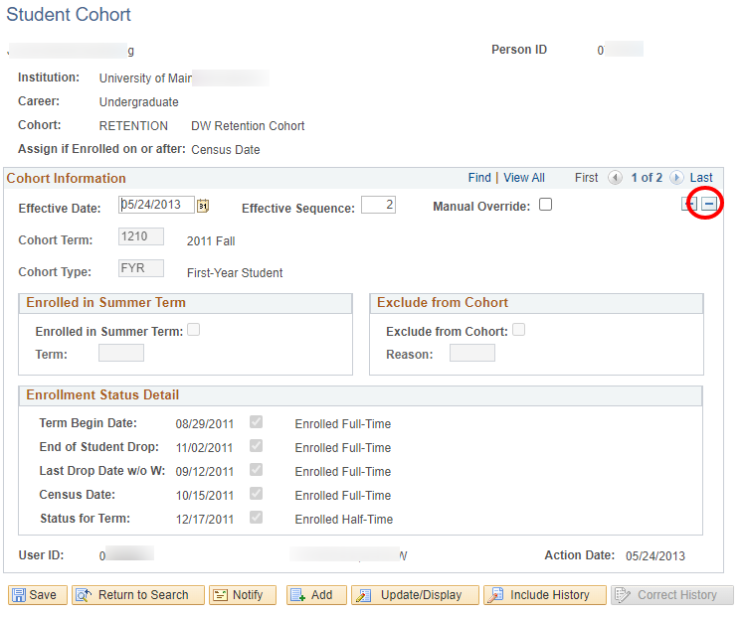Viewport: 744px width, 617px height.
Task: Open the Effective Date calendar picker
Action: [x=203, y=206]
